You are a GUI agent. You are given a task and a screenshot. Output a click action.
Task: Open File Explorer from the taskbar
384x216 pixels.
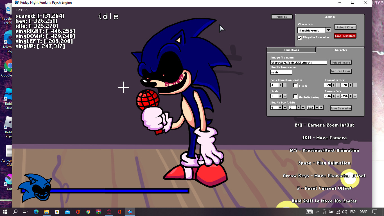46,212
